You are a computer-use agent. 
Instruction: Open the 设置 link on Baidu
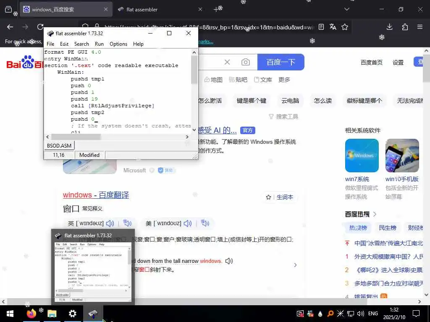pyautogui.click(x=398, y=62)
